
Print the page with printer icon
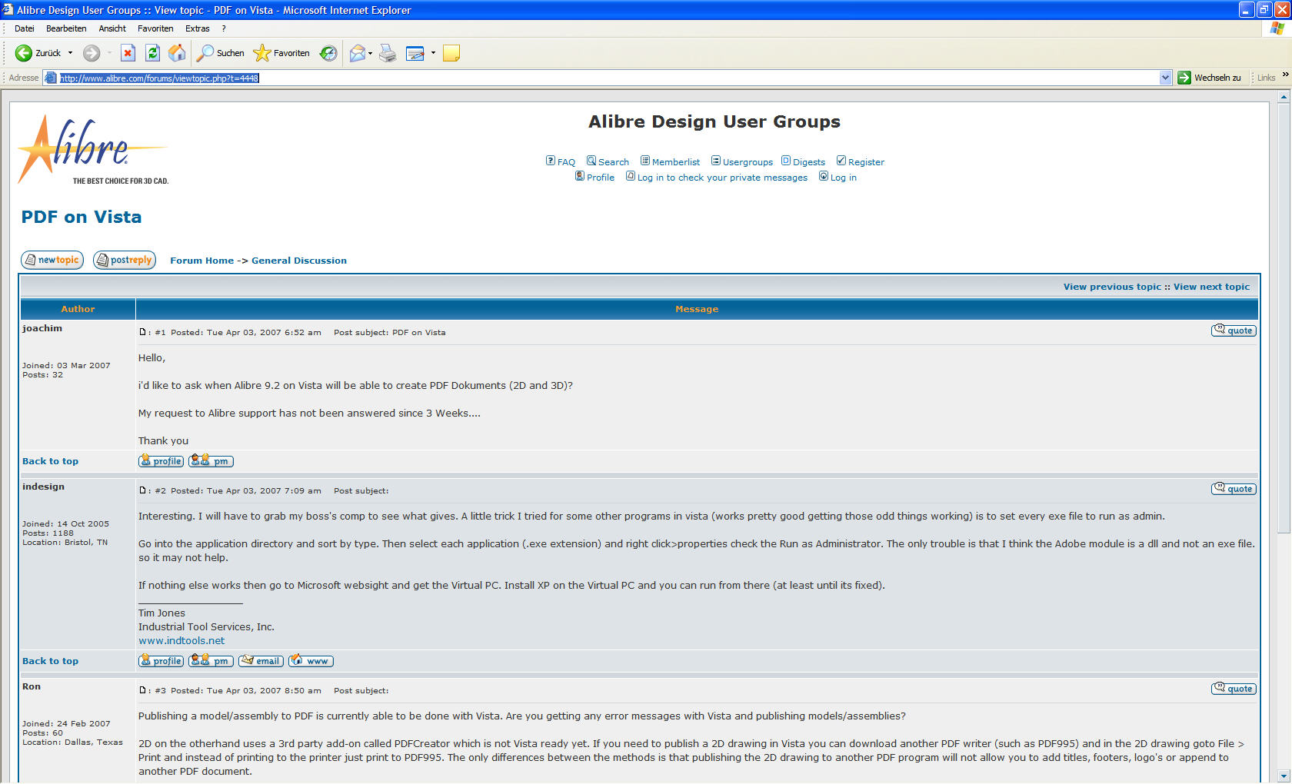pos(388,53)
